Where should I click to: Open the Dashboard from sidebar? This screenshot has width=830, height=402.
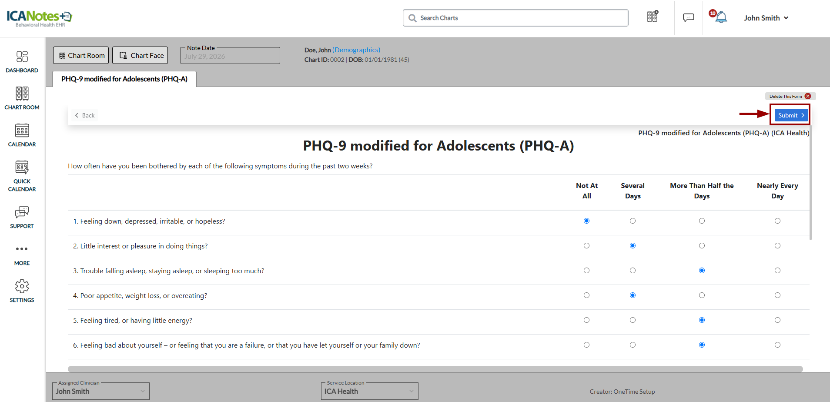coord(22,62)
